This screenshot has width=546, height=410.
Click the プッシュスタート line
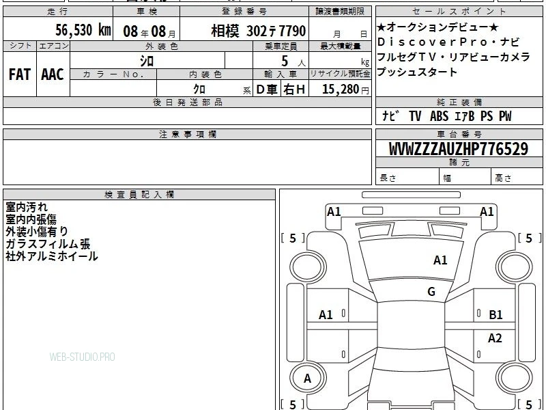417,72
